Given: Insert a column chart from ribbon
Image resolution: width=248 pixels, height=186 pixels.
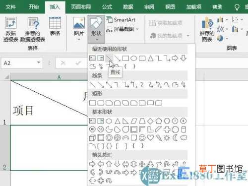Looking at the screenshot, I should (x=220, y=19).
